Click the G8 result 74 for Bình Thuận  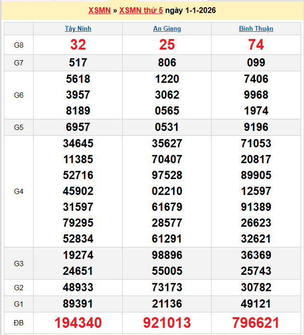(256, 45)
